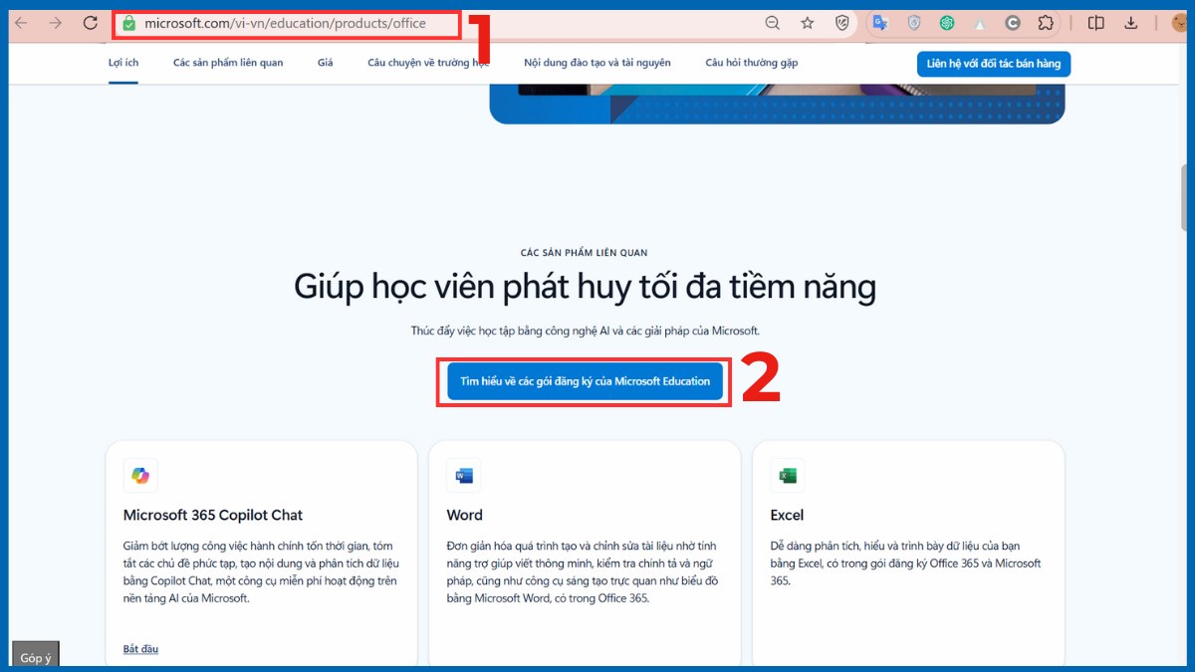Select the Excel app icon
The height and width of the screenshot is (672, 1195).
click(787, 476)
